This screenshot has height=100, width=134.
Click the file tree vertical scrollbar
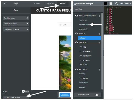[x=102, y=51]
